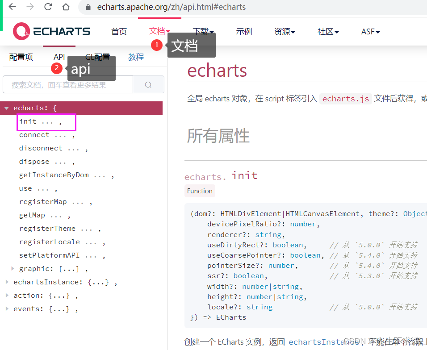Select registerTheme in the sidebar list
Image resolution: width=427 pixels, height=350 pixels.
[47, 228]
